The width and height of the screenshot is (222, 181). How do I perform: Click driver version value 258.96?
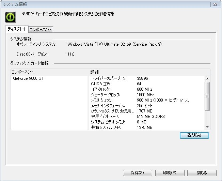pyautogui.click(x=142, y=78)
